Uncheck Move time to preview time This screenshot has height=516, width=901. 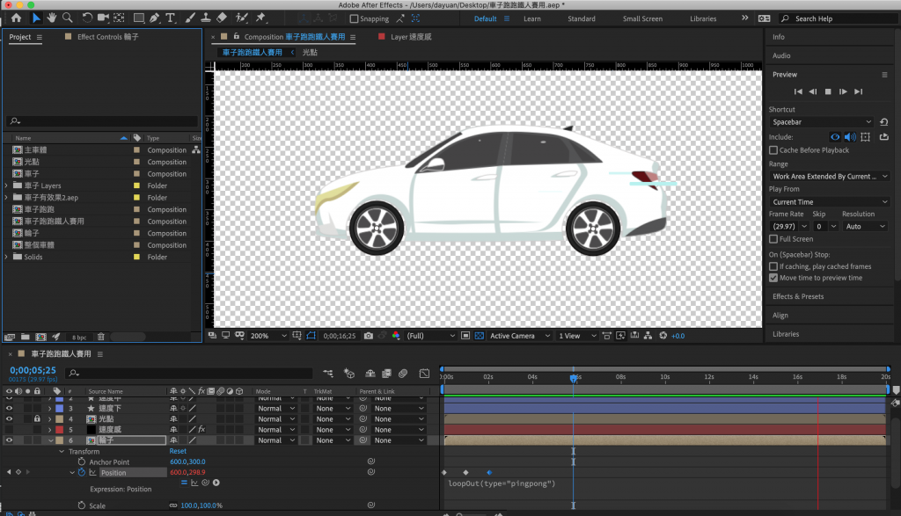point(773,278)
